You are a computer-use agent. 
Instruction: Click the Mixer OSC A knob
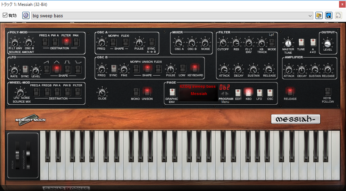[179, 43]
